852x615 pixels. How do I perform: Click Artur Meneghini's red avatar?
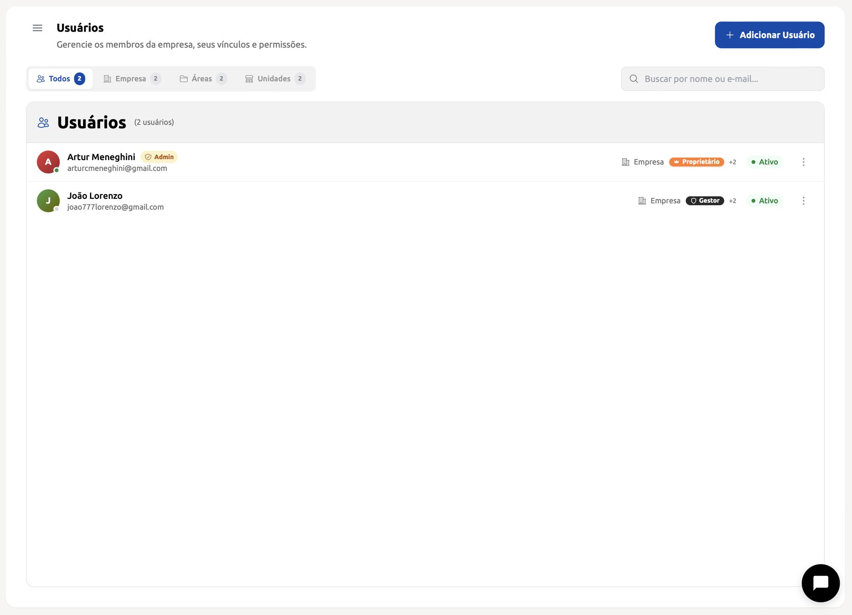48,162
